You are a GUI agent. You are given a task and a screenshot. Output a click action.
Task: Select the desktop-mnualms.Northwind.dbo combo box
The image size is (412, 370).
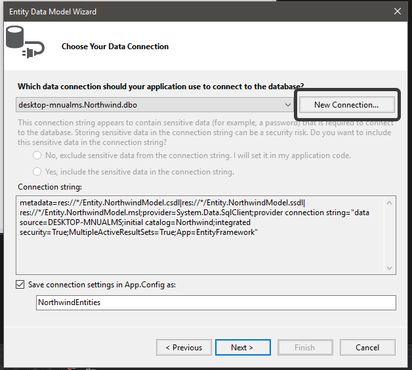click(x=155, y=105)
